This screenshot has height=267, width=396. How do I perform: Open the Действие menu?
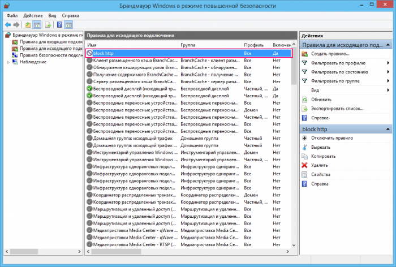[x=33, y=16]
